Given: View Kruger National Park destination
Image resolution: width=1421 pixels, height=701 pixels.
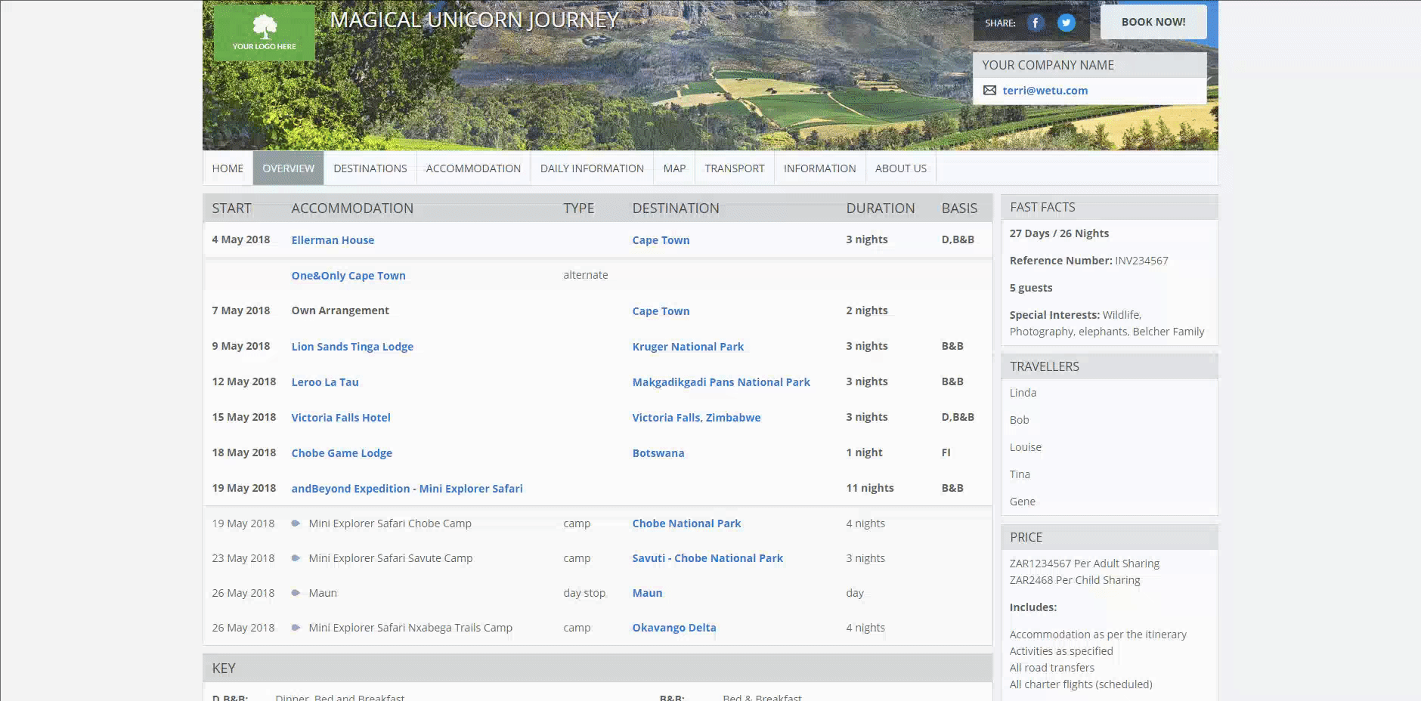Looking at the screenshot, I should point(688,347).
